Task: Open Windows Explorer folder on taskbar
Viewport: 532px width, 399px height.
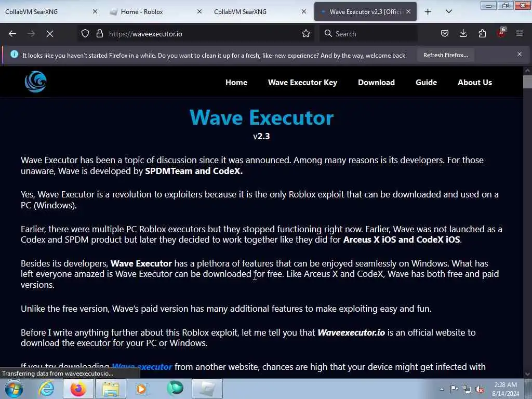Action: click(x=111, y=389)
